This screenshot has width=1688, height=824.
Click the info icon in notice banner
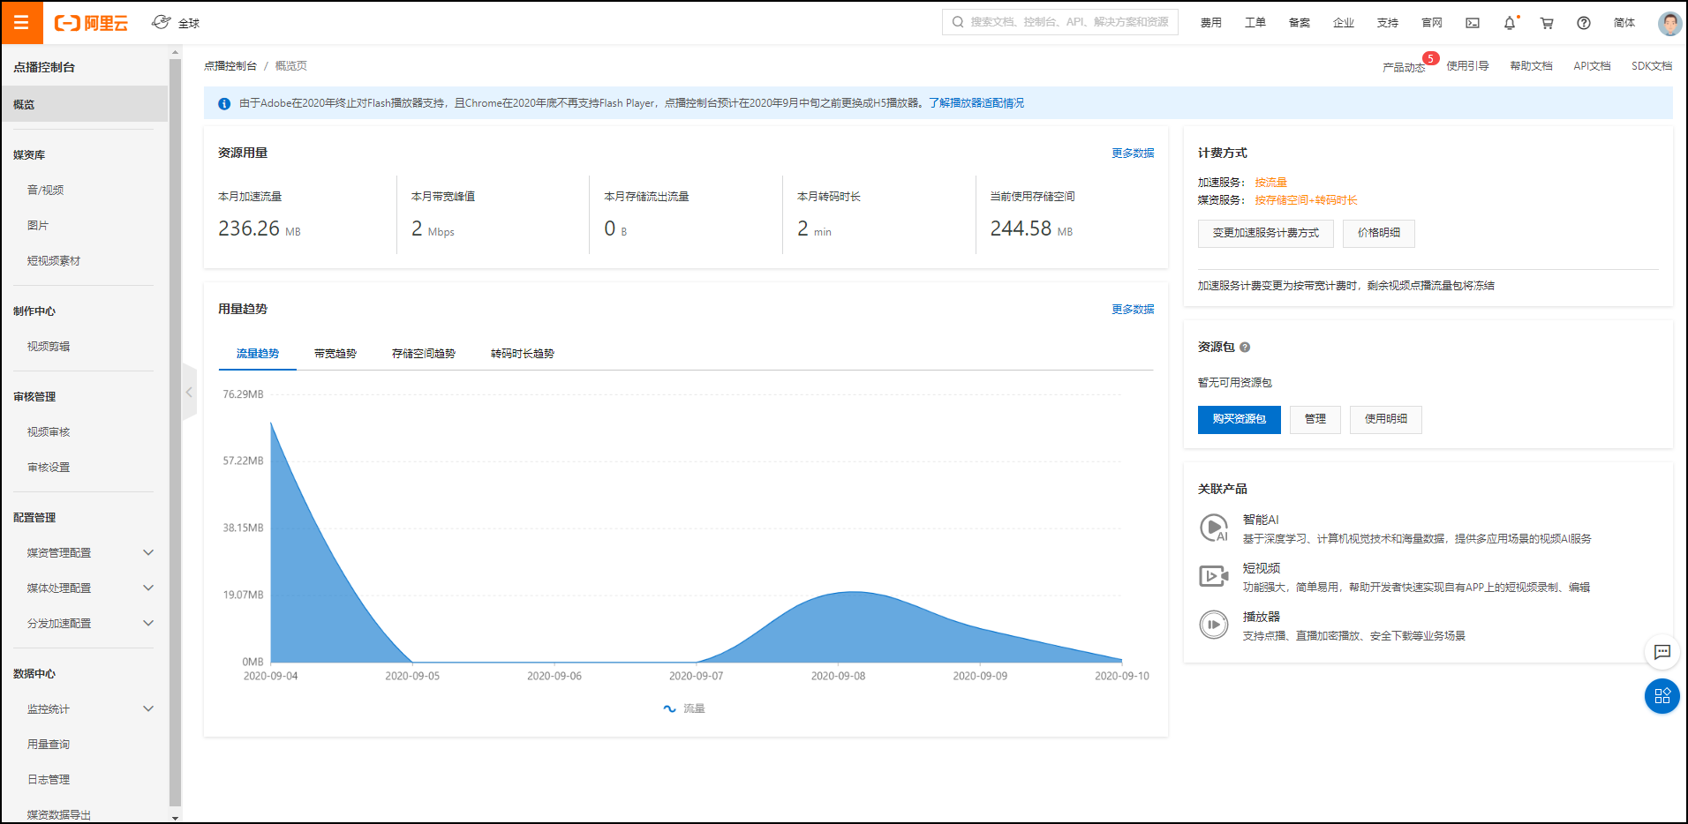pyautogui.click(x=224, y=103)
